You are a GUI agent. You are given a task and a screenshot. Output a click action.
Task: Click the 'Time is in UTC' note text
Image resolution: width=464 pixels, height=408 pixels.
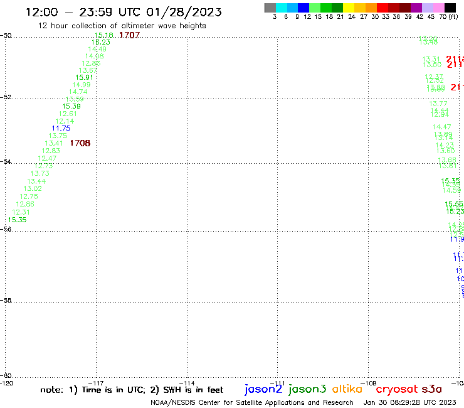(113, 390)
